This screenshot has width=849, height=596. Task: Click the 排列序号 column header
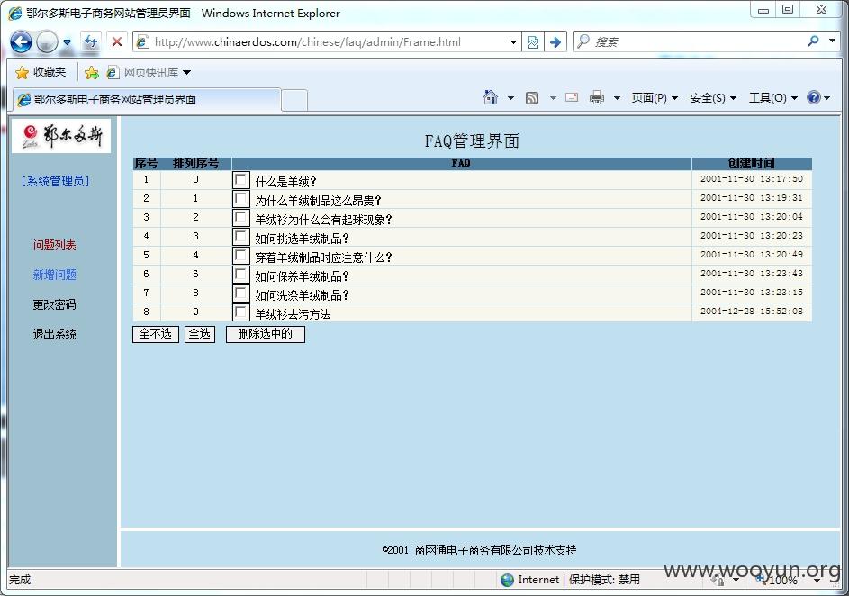pyautogui.click(x=196, y=163)
